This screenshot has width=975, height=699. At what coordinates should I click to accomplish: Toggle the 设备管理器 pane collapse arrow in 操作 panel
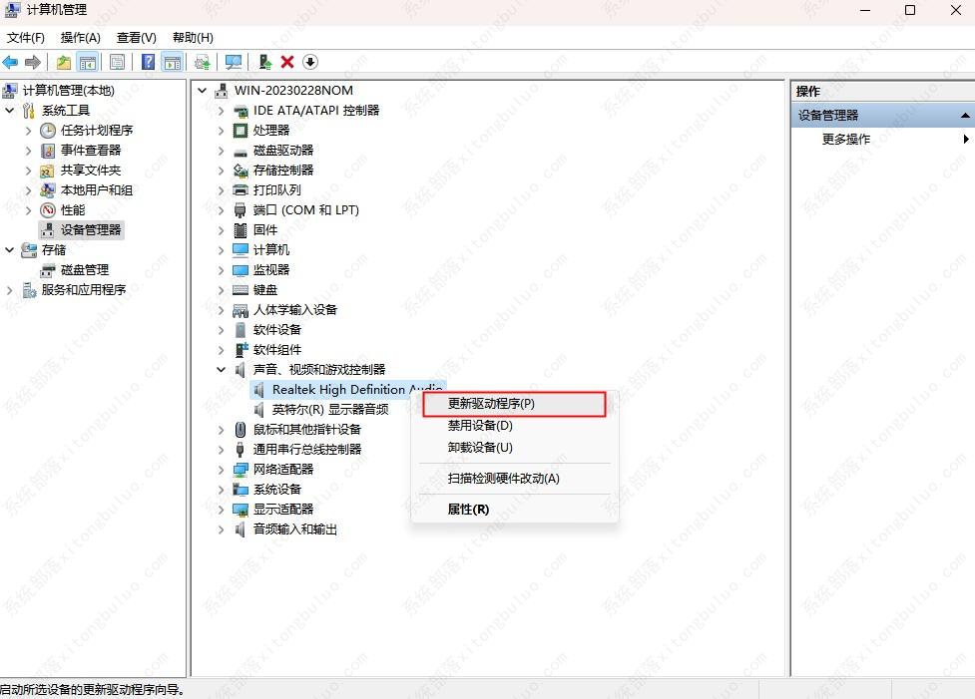tap(964, 114)
